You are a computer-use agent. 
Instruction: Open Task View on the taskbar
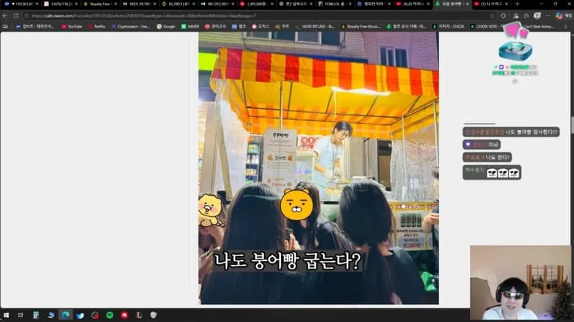(x=20, y=315)
